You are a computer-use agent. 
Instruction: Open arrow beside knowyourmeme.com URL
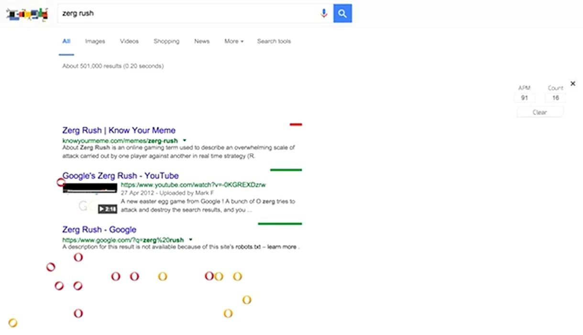[x=185, y=141]
